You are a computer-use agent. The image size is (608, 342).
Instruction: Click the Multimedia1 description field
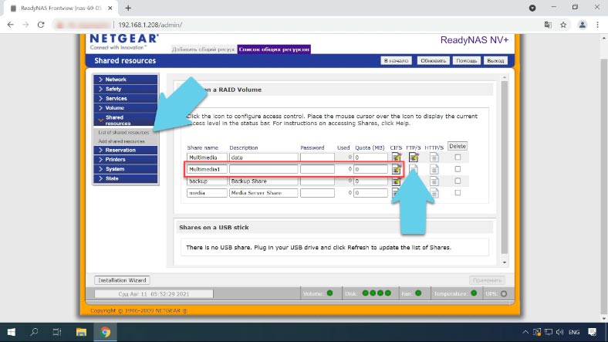coord(263,169)
